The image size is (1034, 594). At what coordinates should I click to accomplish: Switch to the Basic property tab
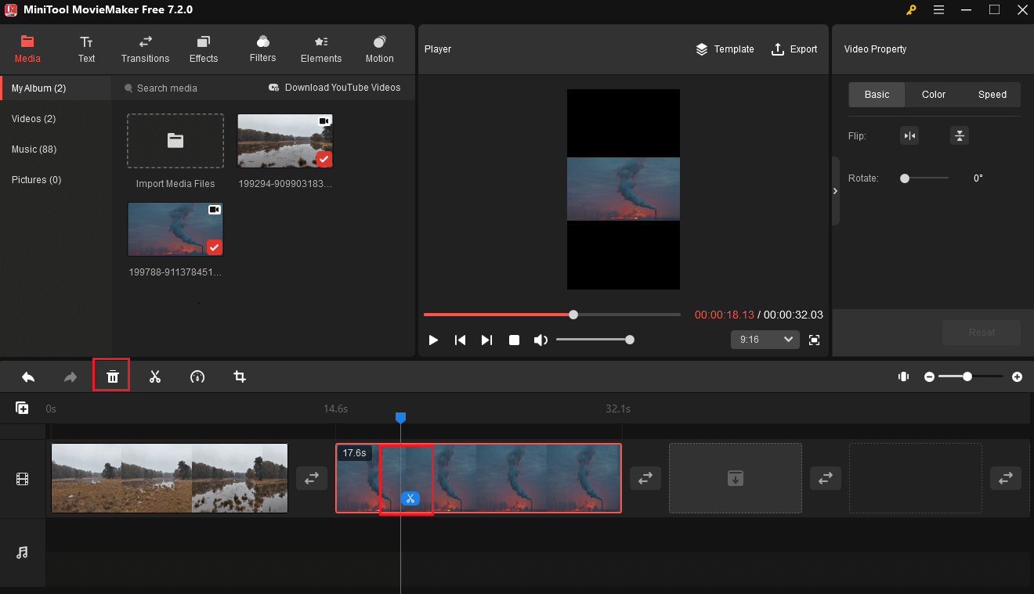click(877, 95)
